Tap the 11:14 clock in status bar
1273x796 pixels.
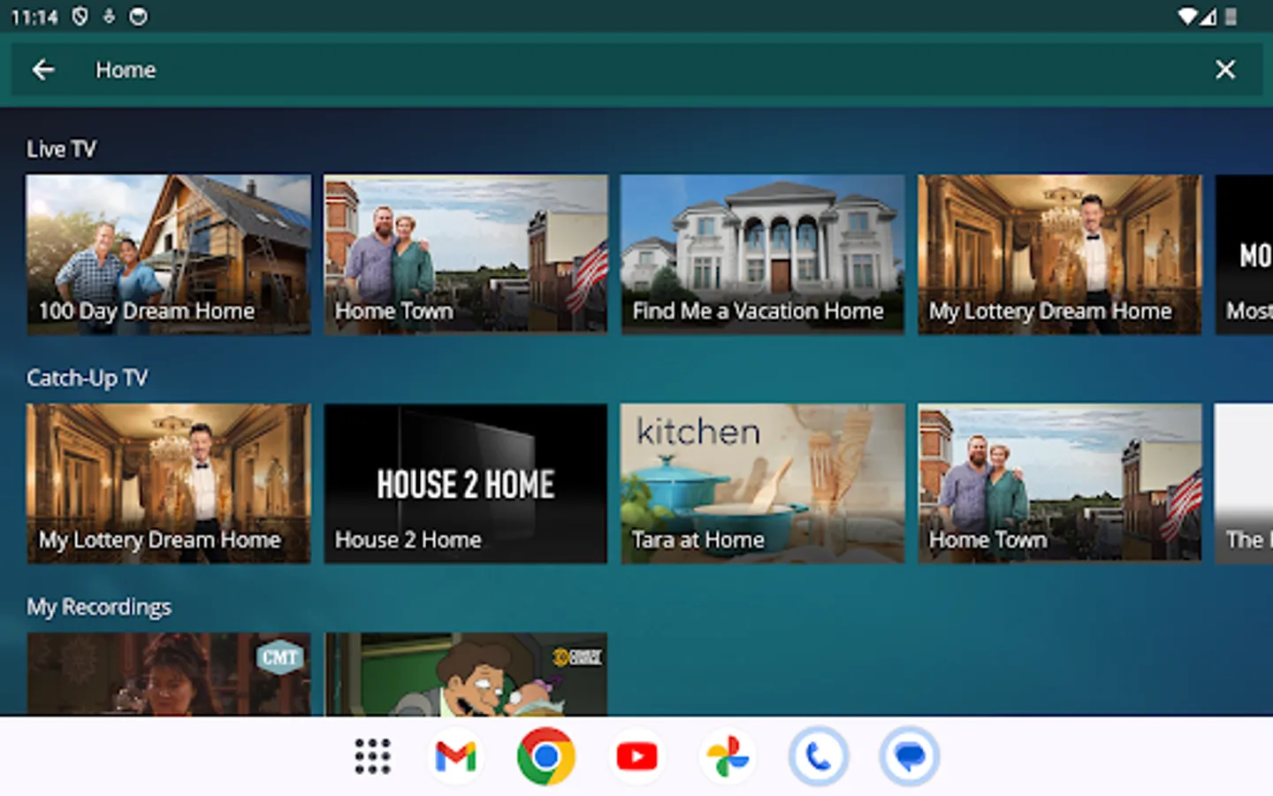click(x=34, y=17)
